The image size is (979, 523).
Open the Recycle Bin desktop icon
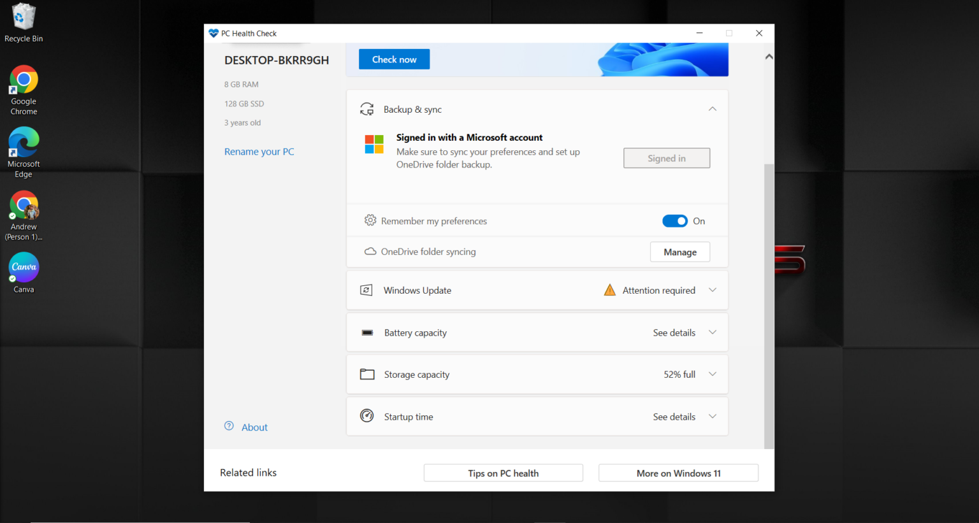point(24,23)
